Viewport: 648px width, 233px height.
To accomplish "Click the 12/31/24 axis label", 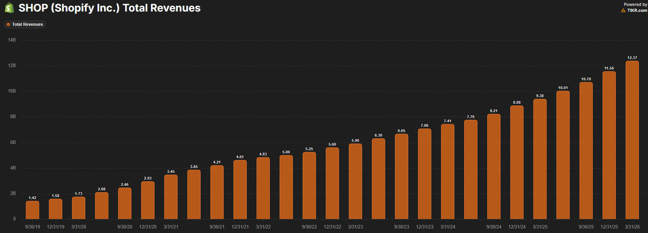I will (517, 227).
